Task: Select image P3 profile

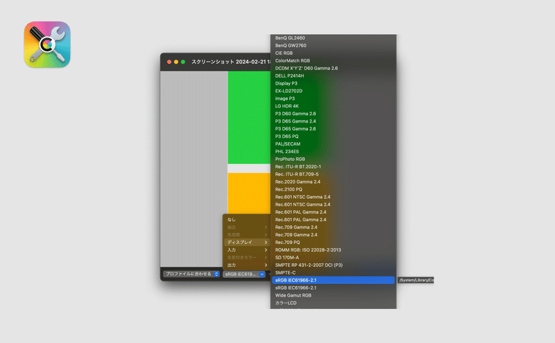Action: (334, 98)
